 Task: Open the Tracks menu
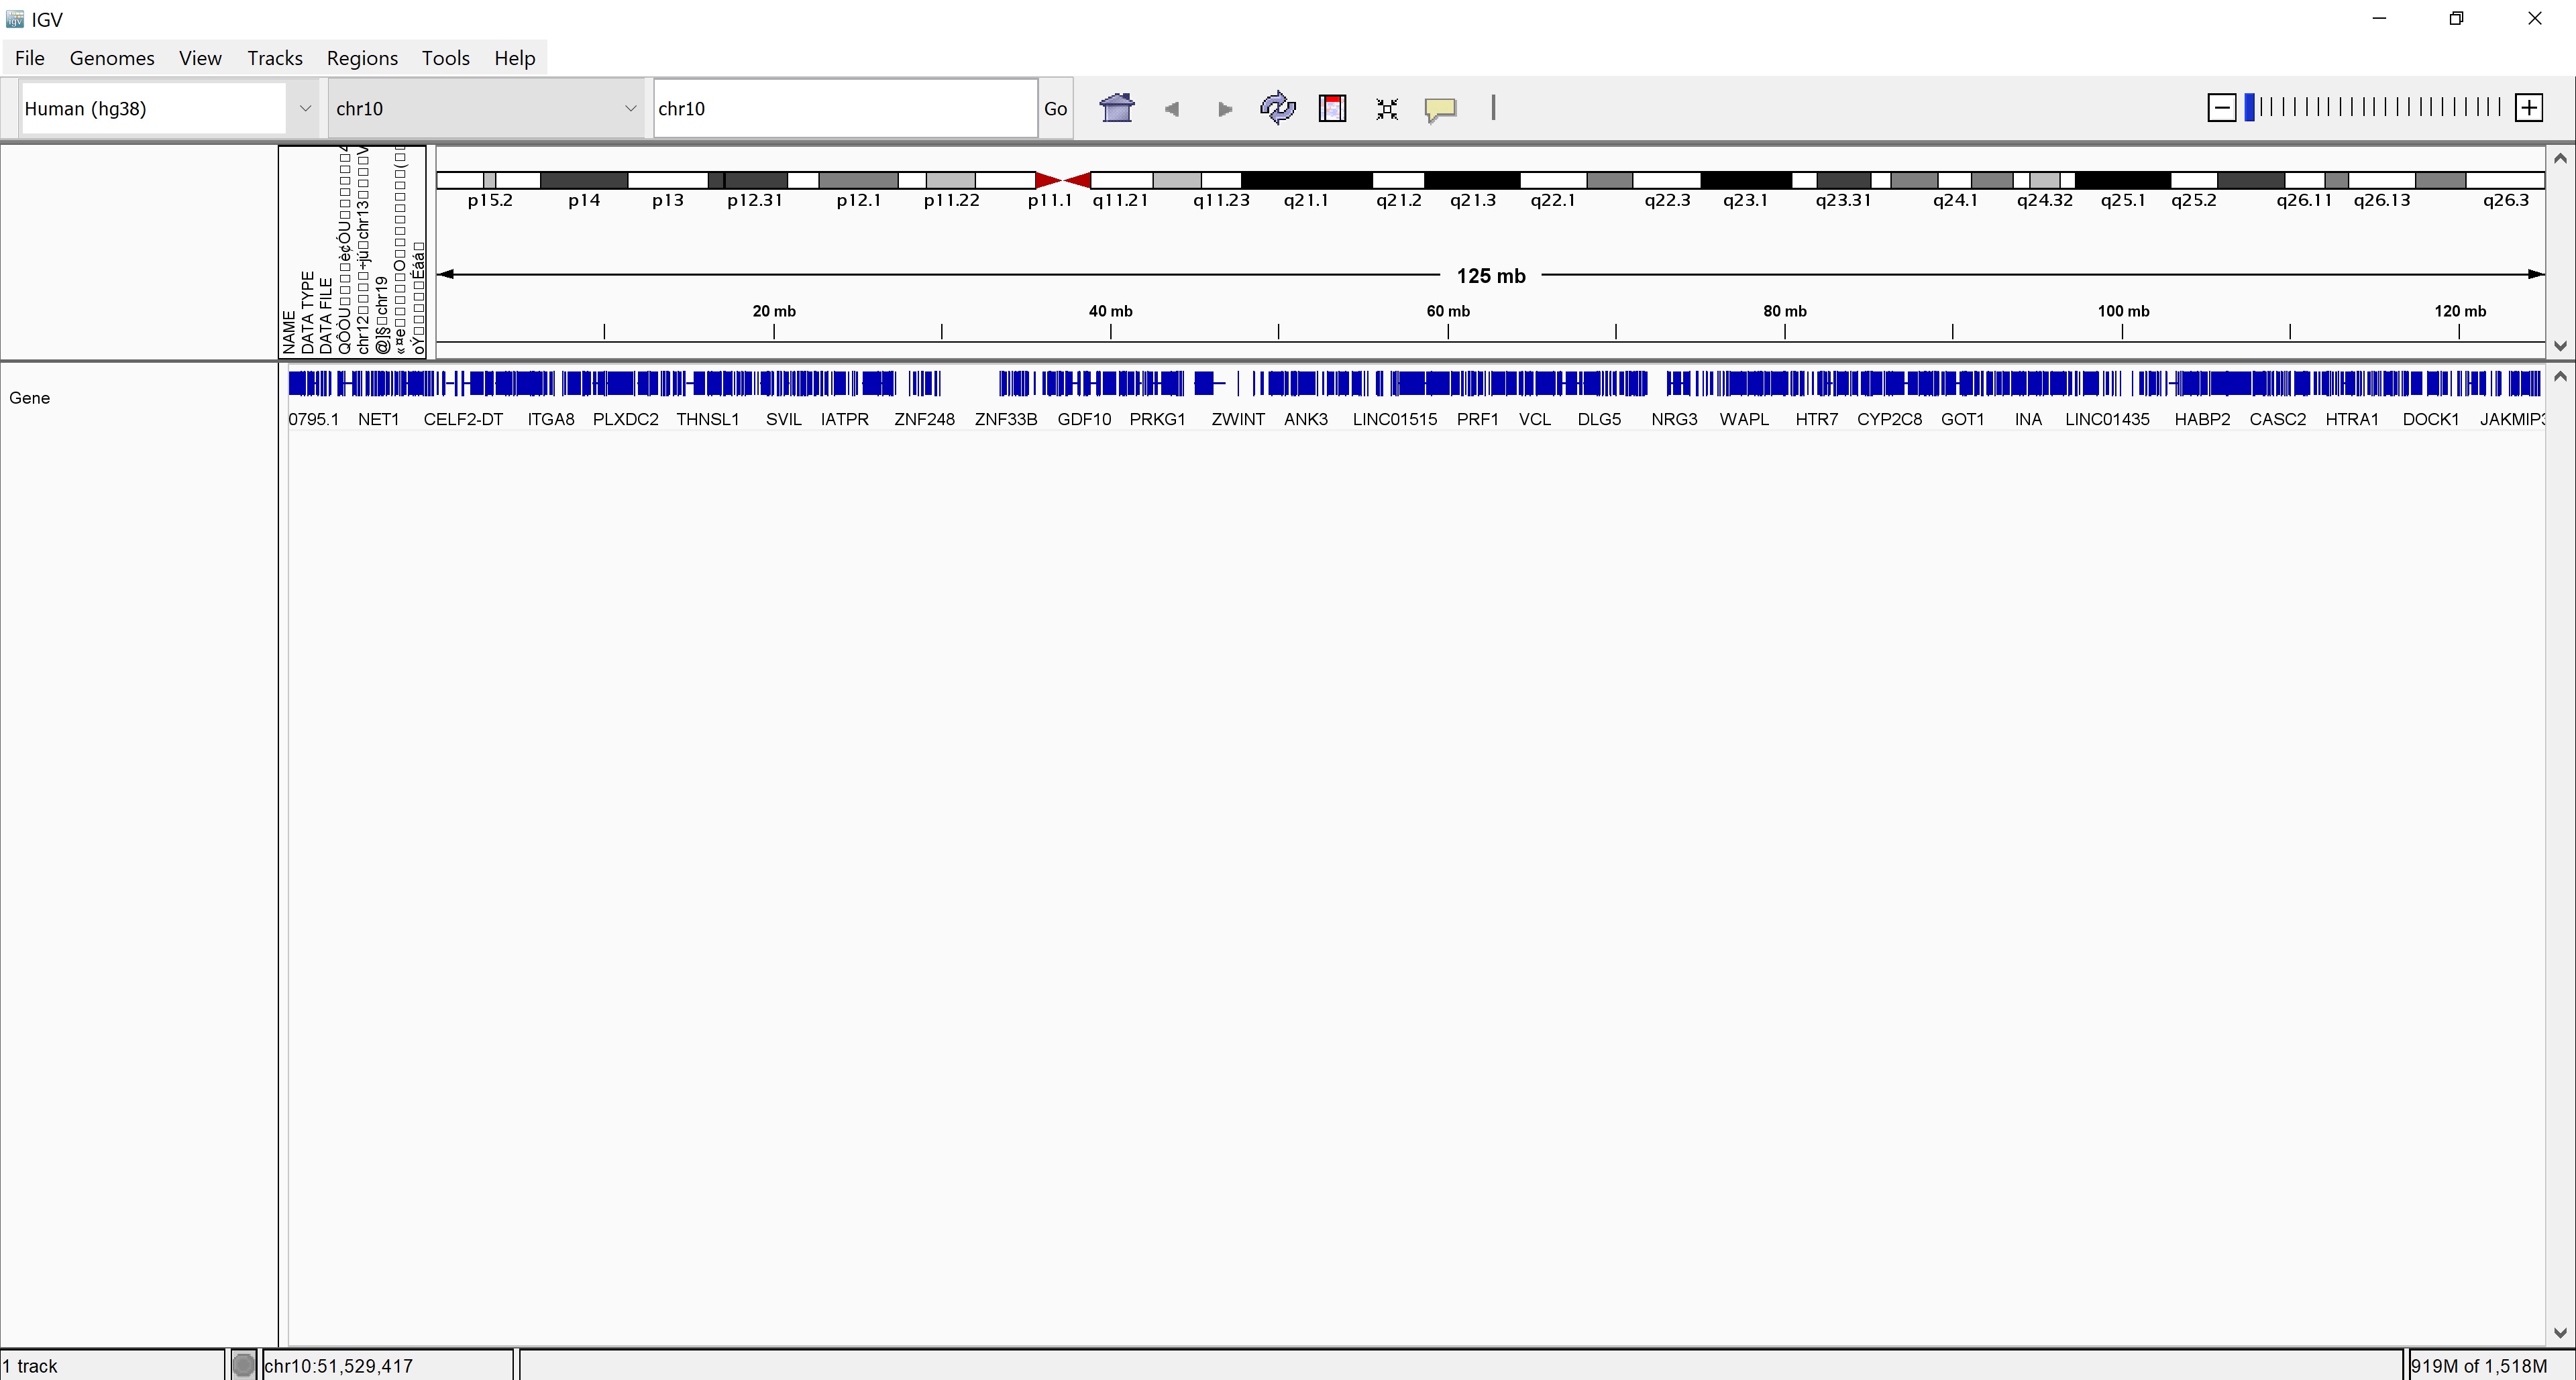[275, 58]
